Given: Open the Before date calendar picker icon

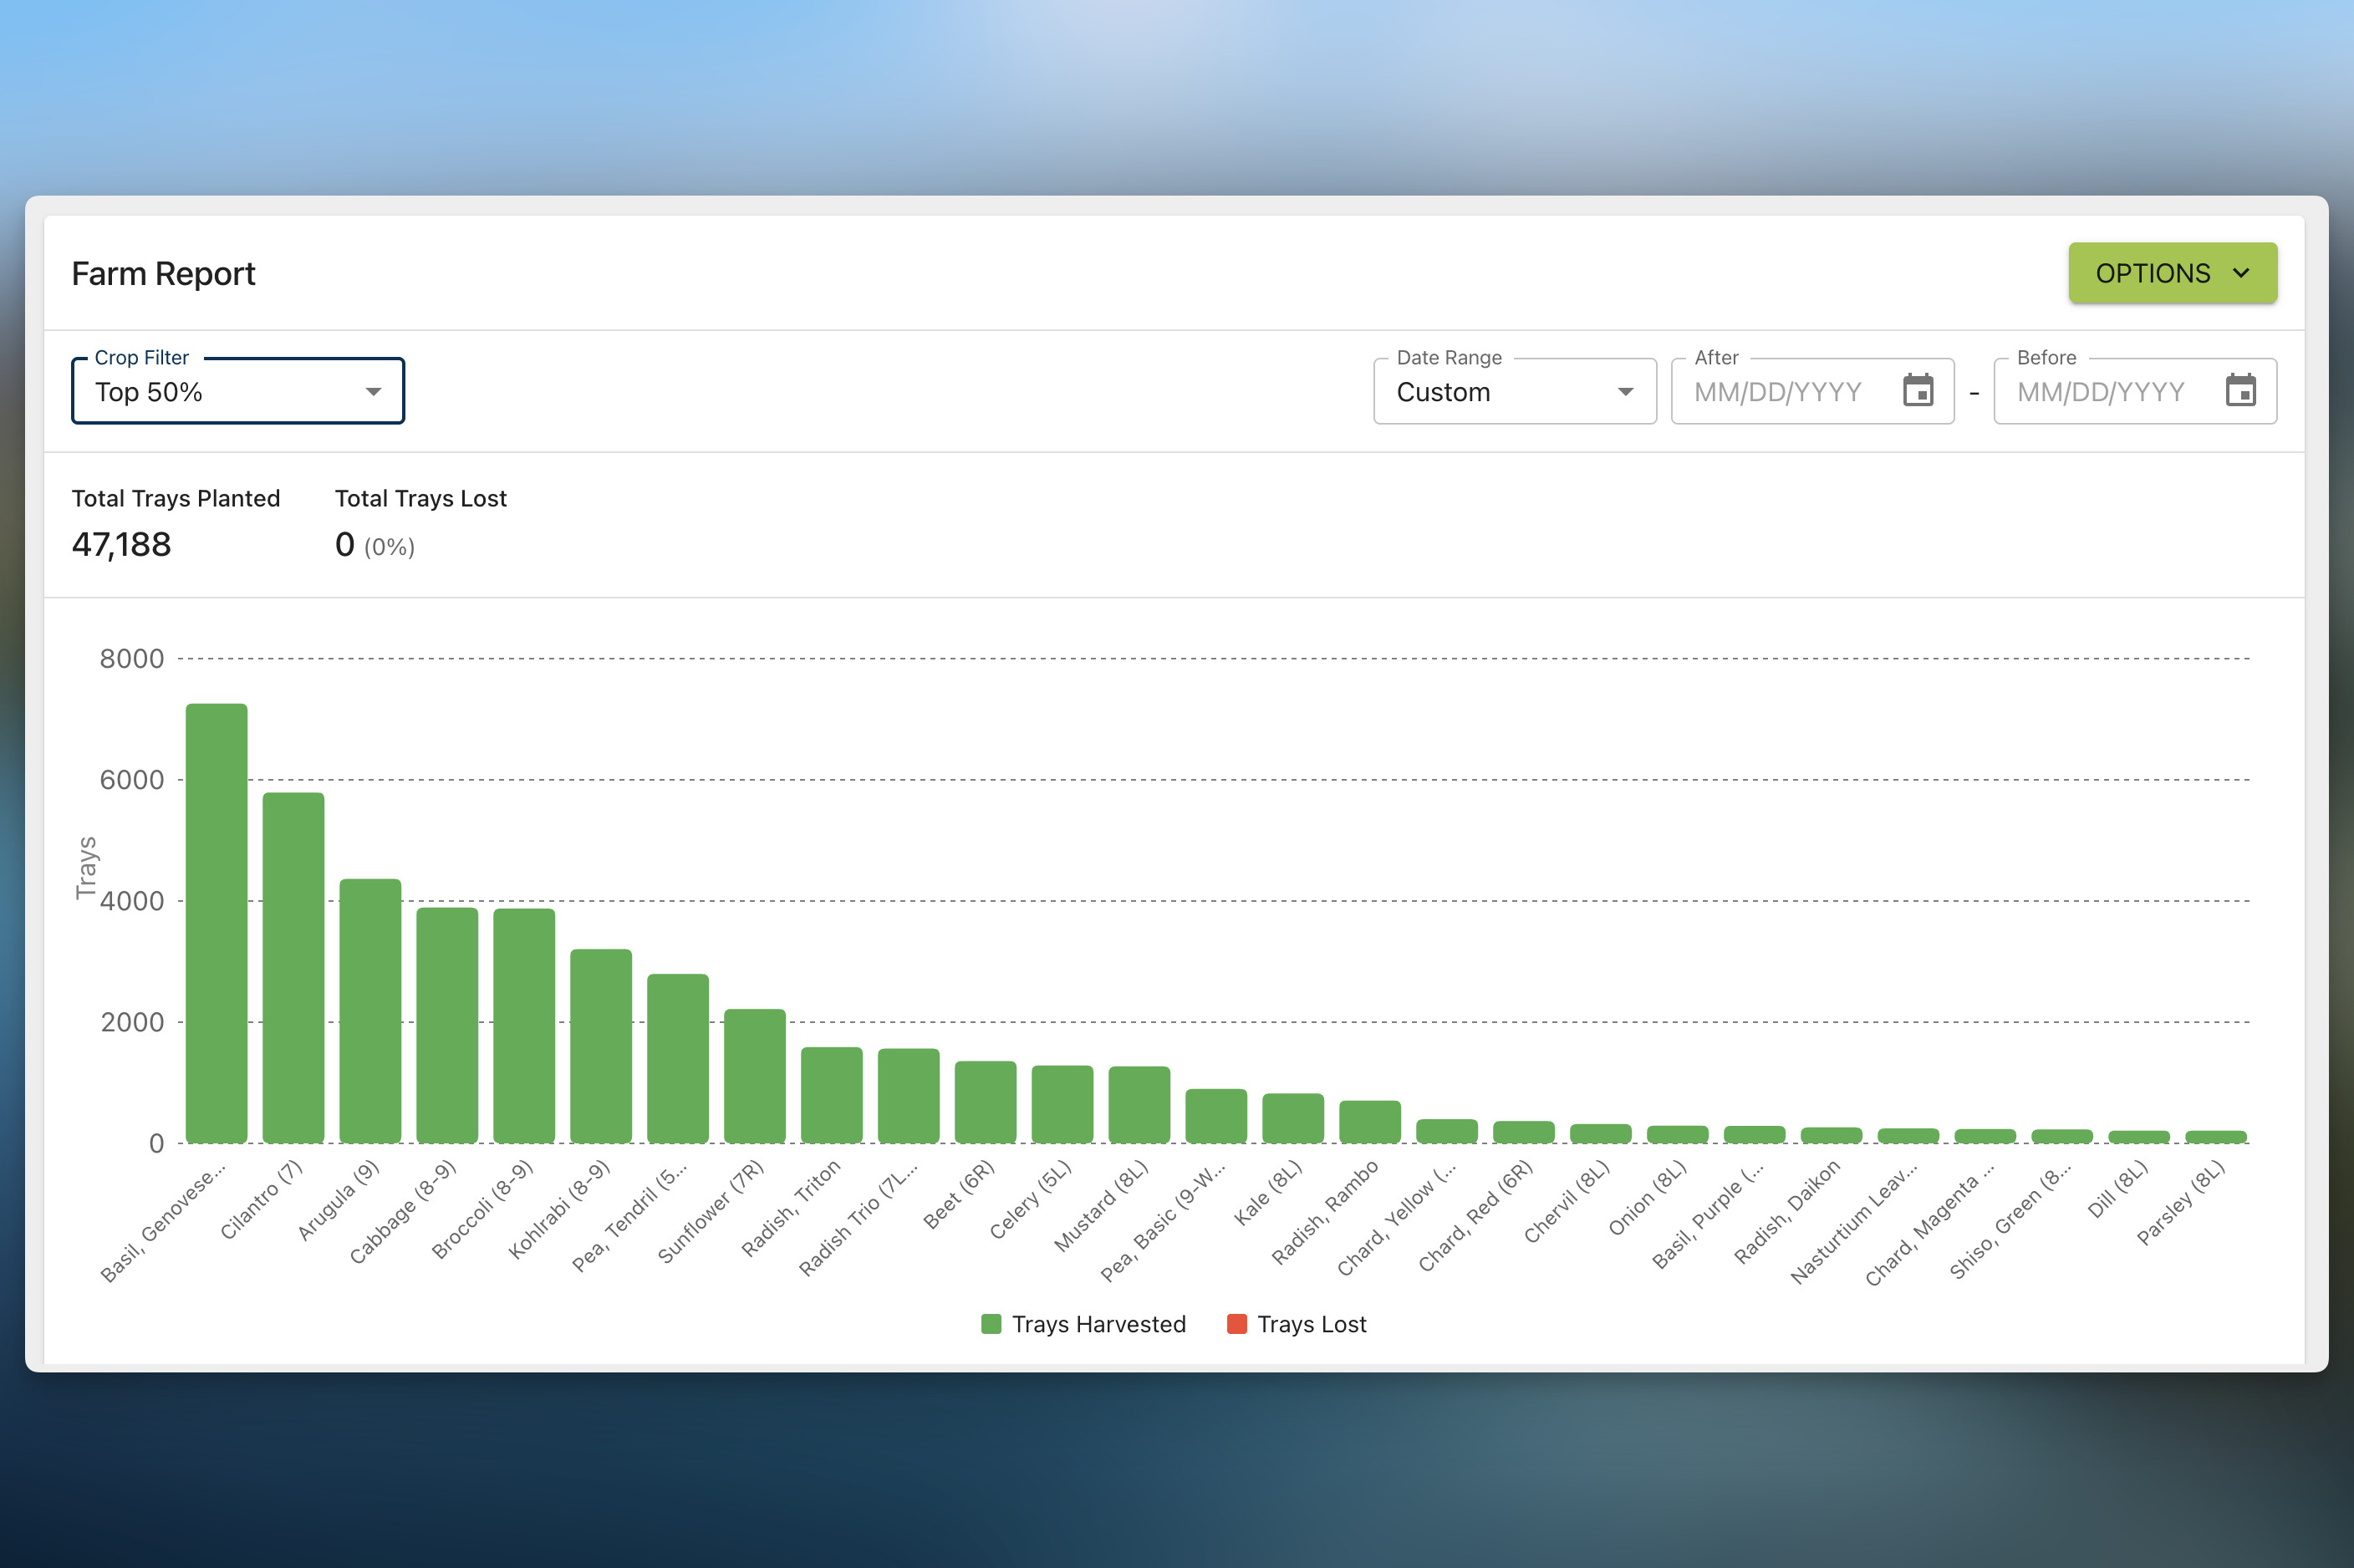Looking at the screenshot, I should [x=2240, y=391].
